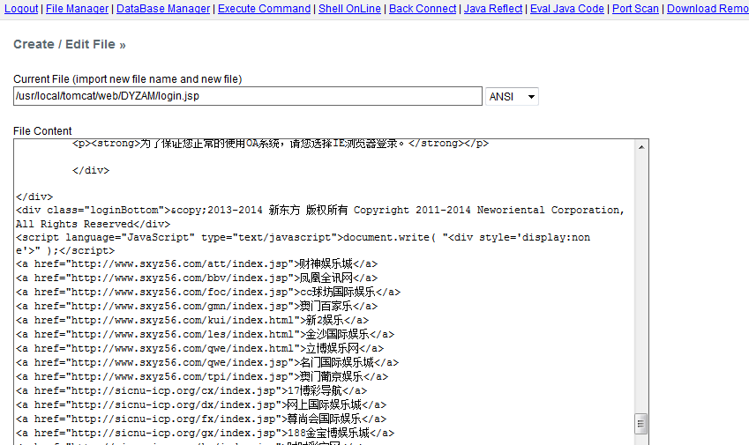Click line with att/index.jsp link
The image size is (749, 445).
tap(197, 263)
